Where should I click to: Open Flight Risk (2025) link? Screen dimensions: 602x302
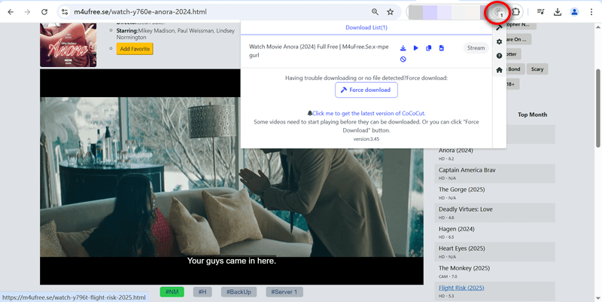pos(461,288)
